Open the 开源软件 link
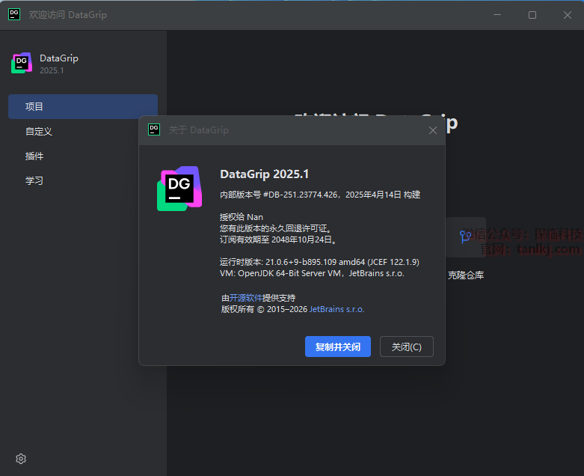This screenshot has width=584, height=476. 245,297
